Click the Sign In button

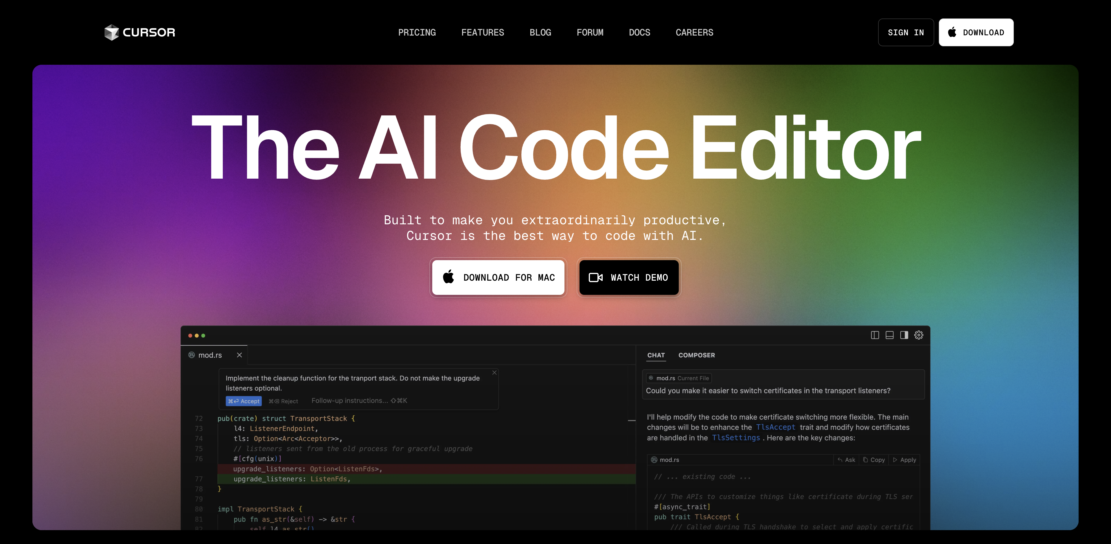pos(906,32)
